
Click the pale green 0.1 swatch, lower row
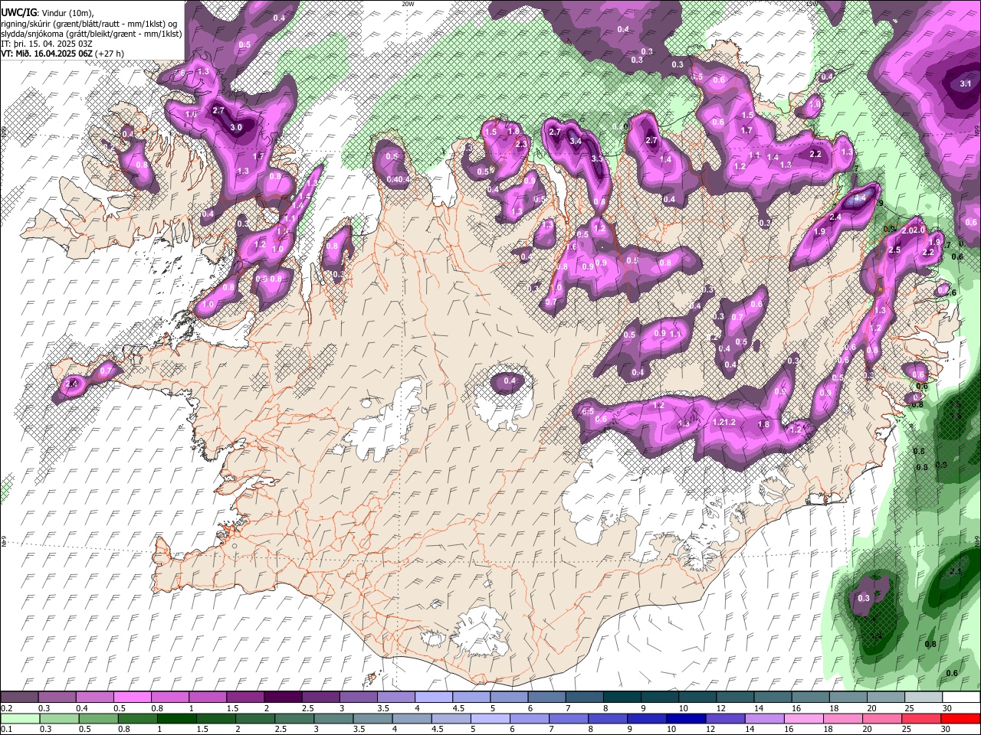click(19, 718)
